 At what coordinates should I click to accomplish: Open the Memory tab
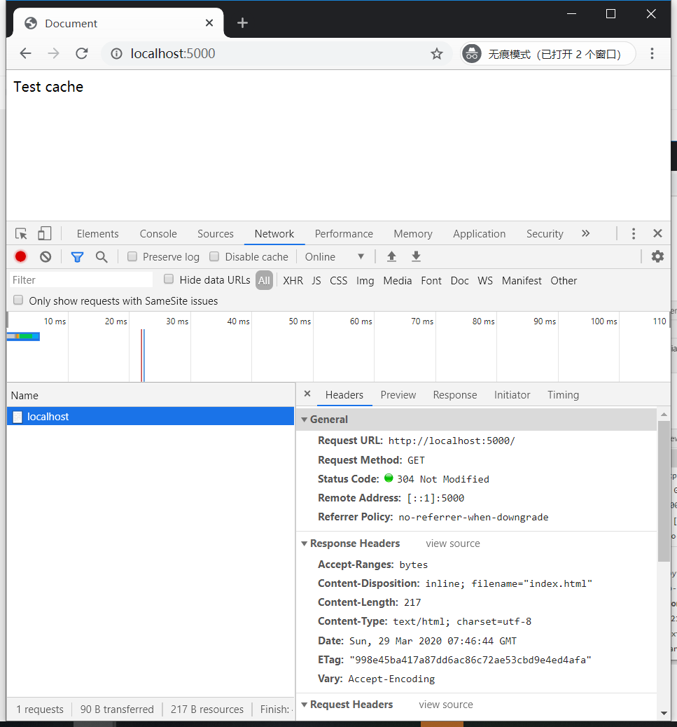(x=413, y=234)
